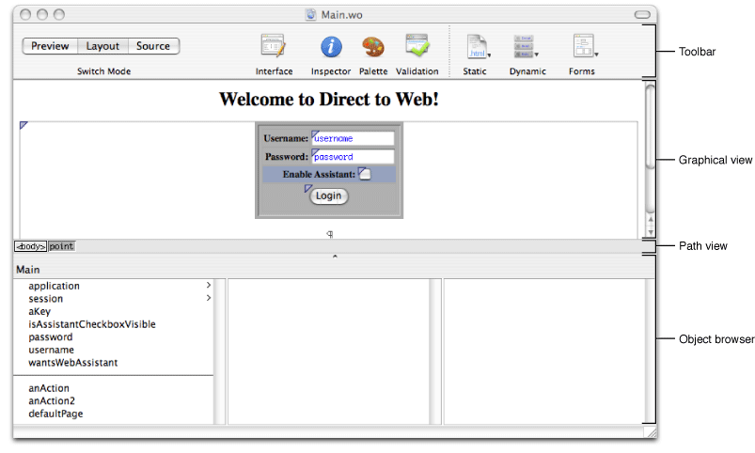Toggle the Enable Assistant checkbox
The width and height of the screenshot is (755, 453).
click(x=365, y=174)
